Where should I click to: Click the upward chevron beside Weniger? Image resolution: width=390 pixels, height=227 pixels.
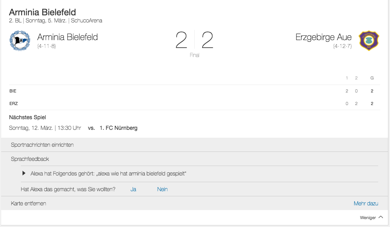(381, 217)
